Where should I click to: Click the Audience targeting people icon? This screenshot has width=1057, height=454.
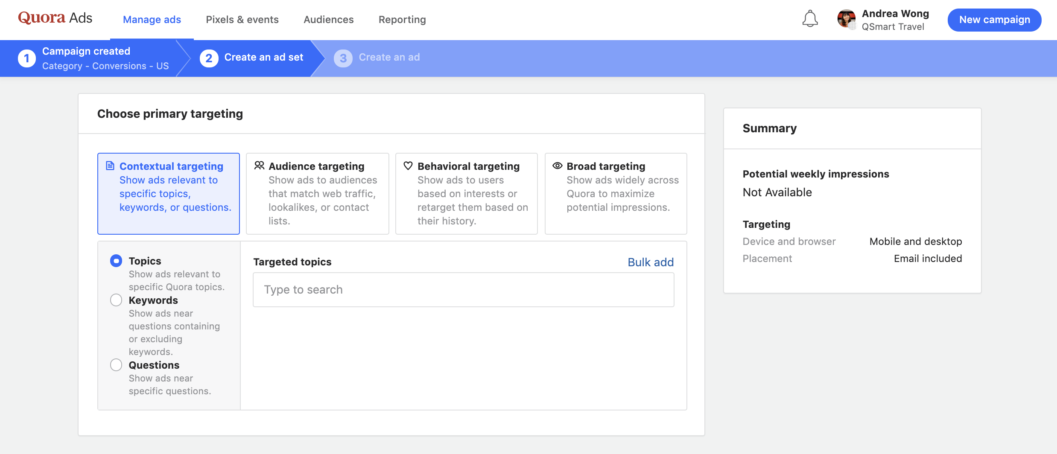tap(259, 166)
